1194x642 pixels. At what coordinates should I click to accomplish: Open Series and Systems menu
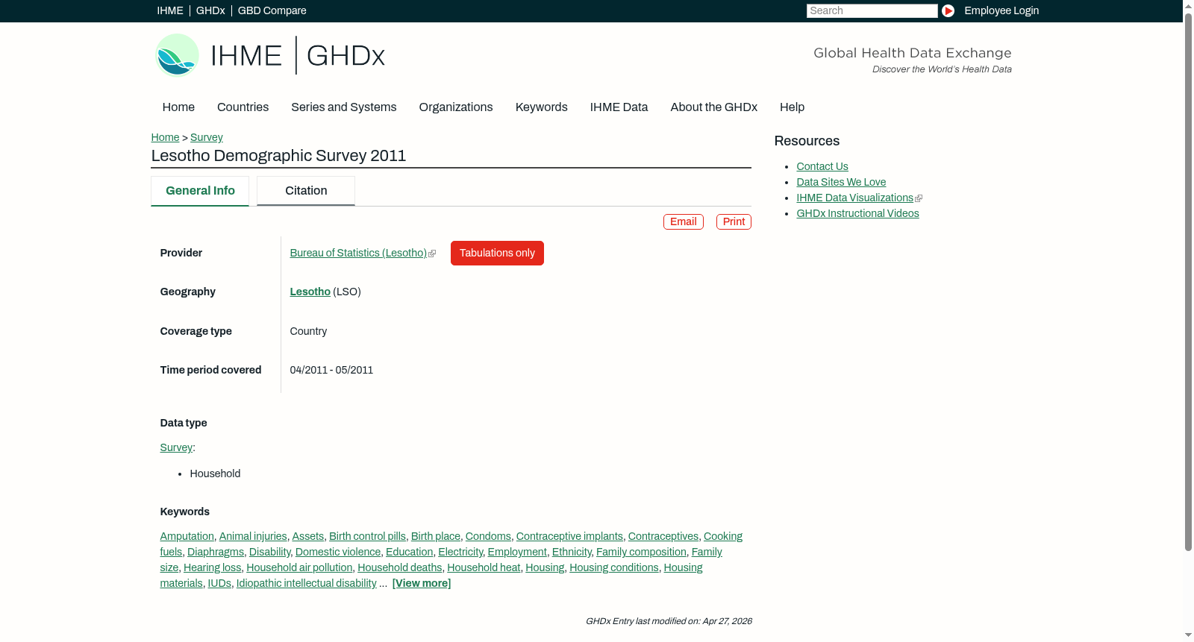coord(343,107)
